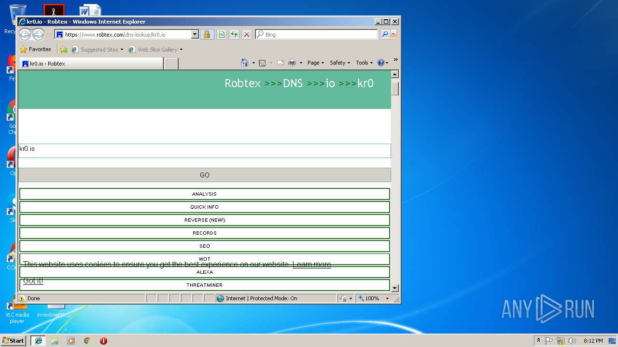Click the Print icon
The height and width of the screenshot is (347, 618).
point(292,63)
